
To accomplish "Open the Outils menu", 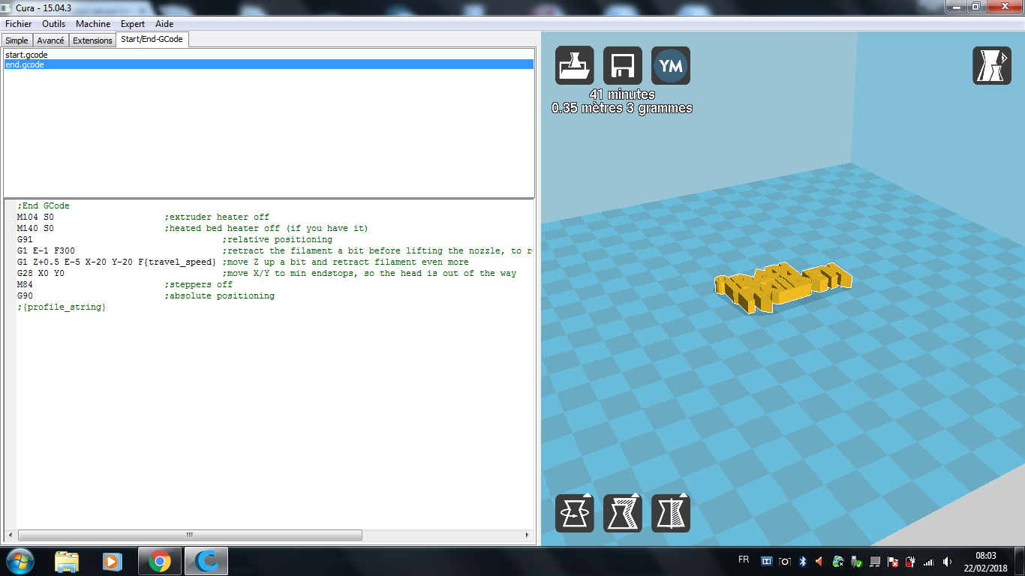I will pyautogui.click(x=54, y=24).
